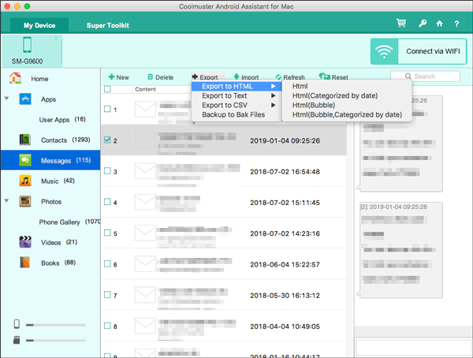
Task: Click the Refresh toolbar button
Action: point(290,77)
